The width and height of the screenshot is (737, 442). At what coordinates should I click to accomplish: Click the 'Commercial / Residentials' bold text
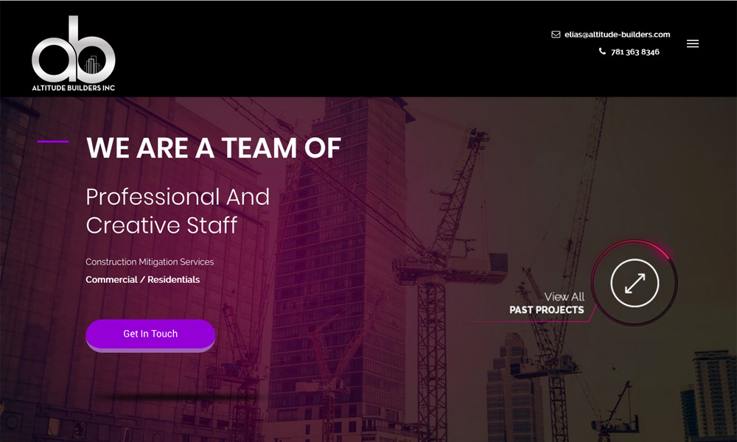coord(142,280)
